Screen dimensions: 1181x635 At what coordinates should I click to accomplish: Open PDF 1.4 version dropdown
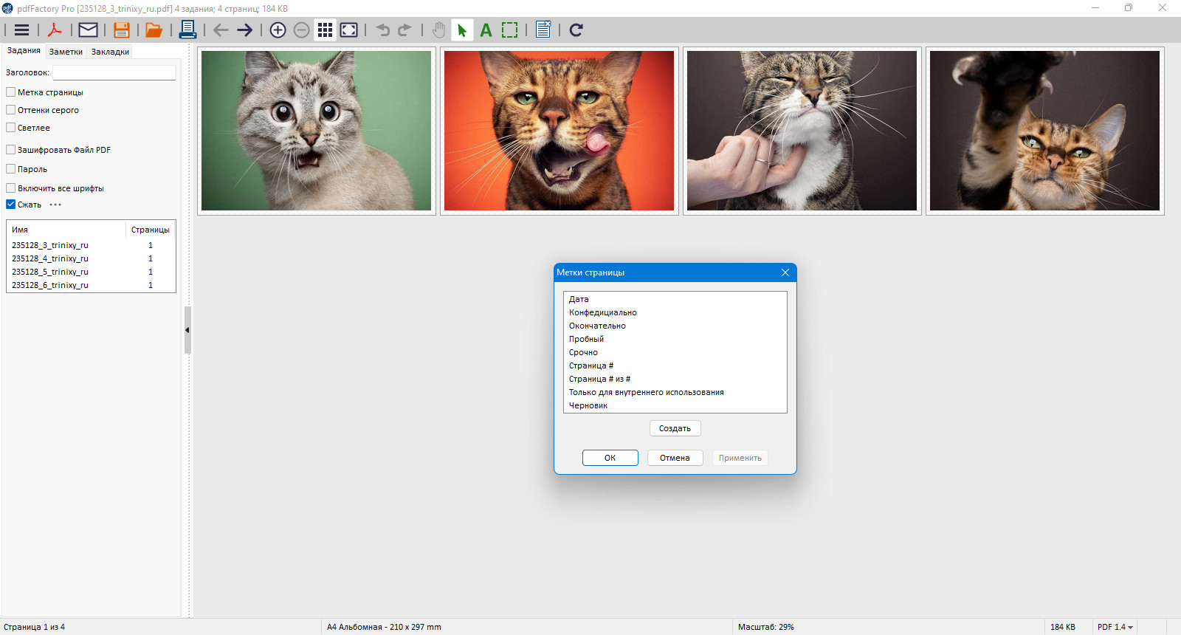pos(1115,627)
